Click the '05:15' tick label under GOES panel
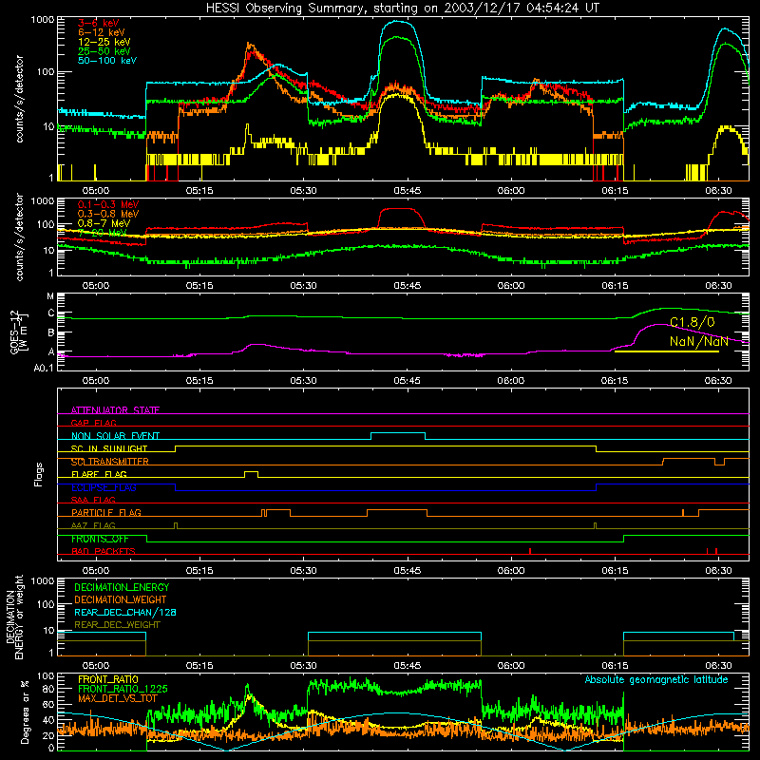The image size is (760, 760). point(199,381)
